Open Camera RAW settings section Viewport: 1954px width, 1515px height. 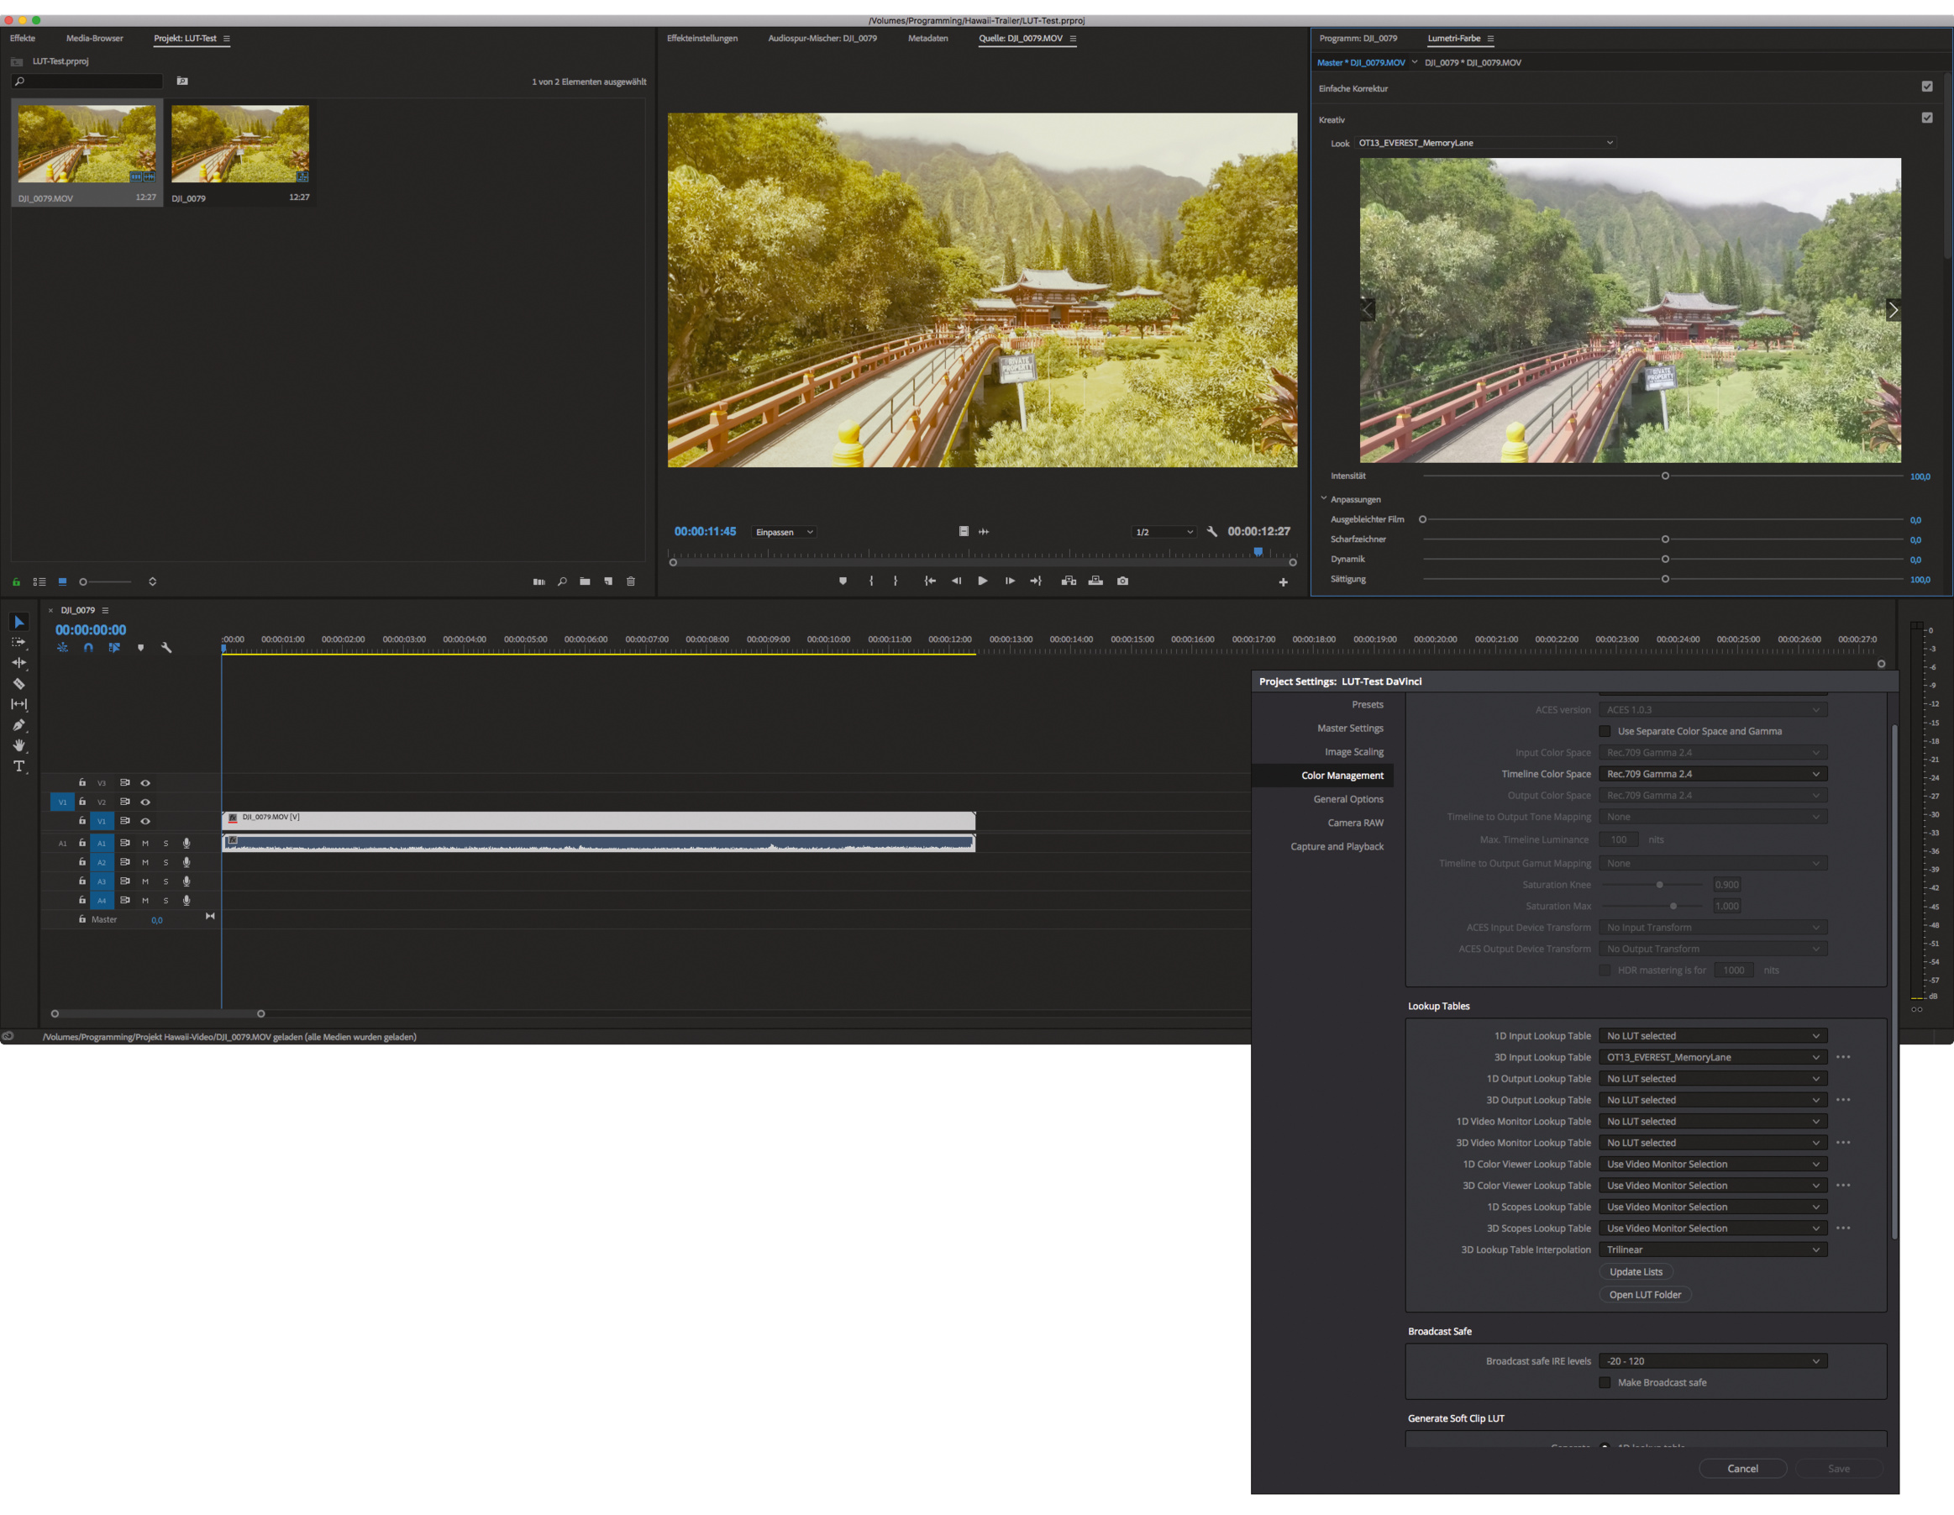tap(1356, 823)
